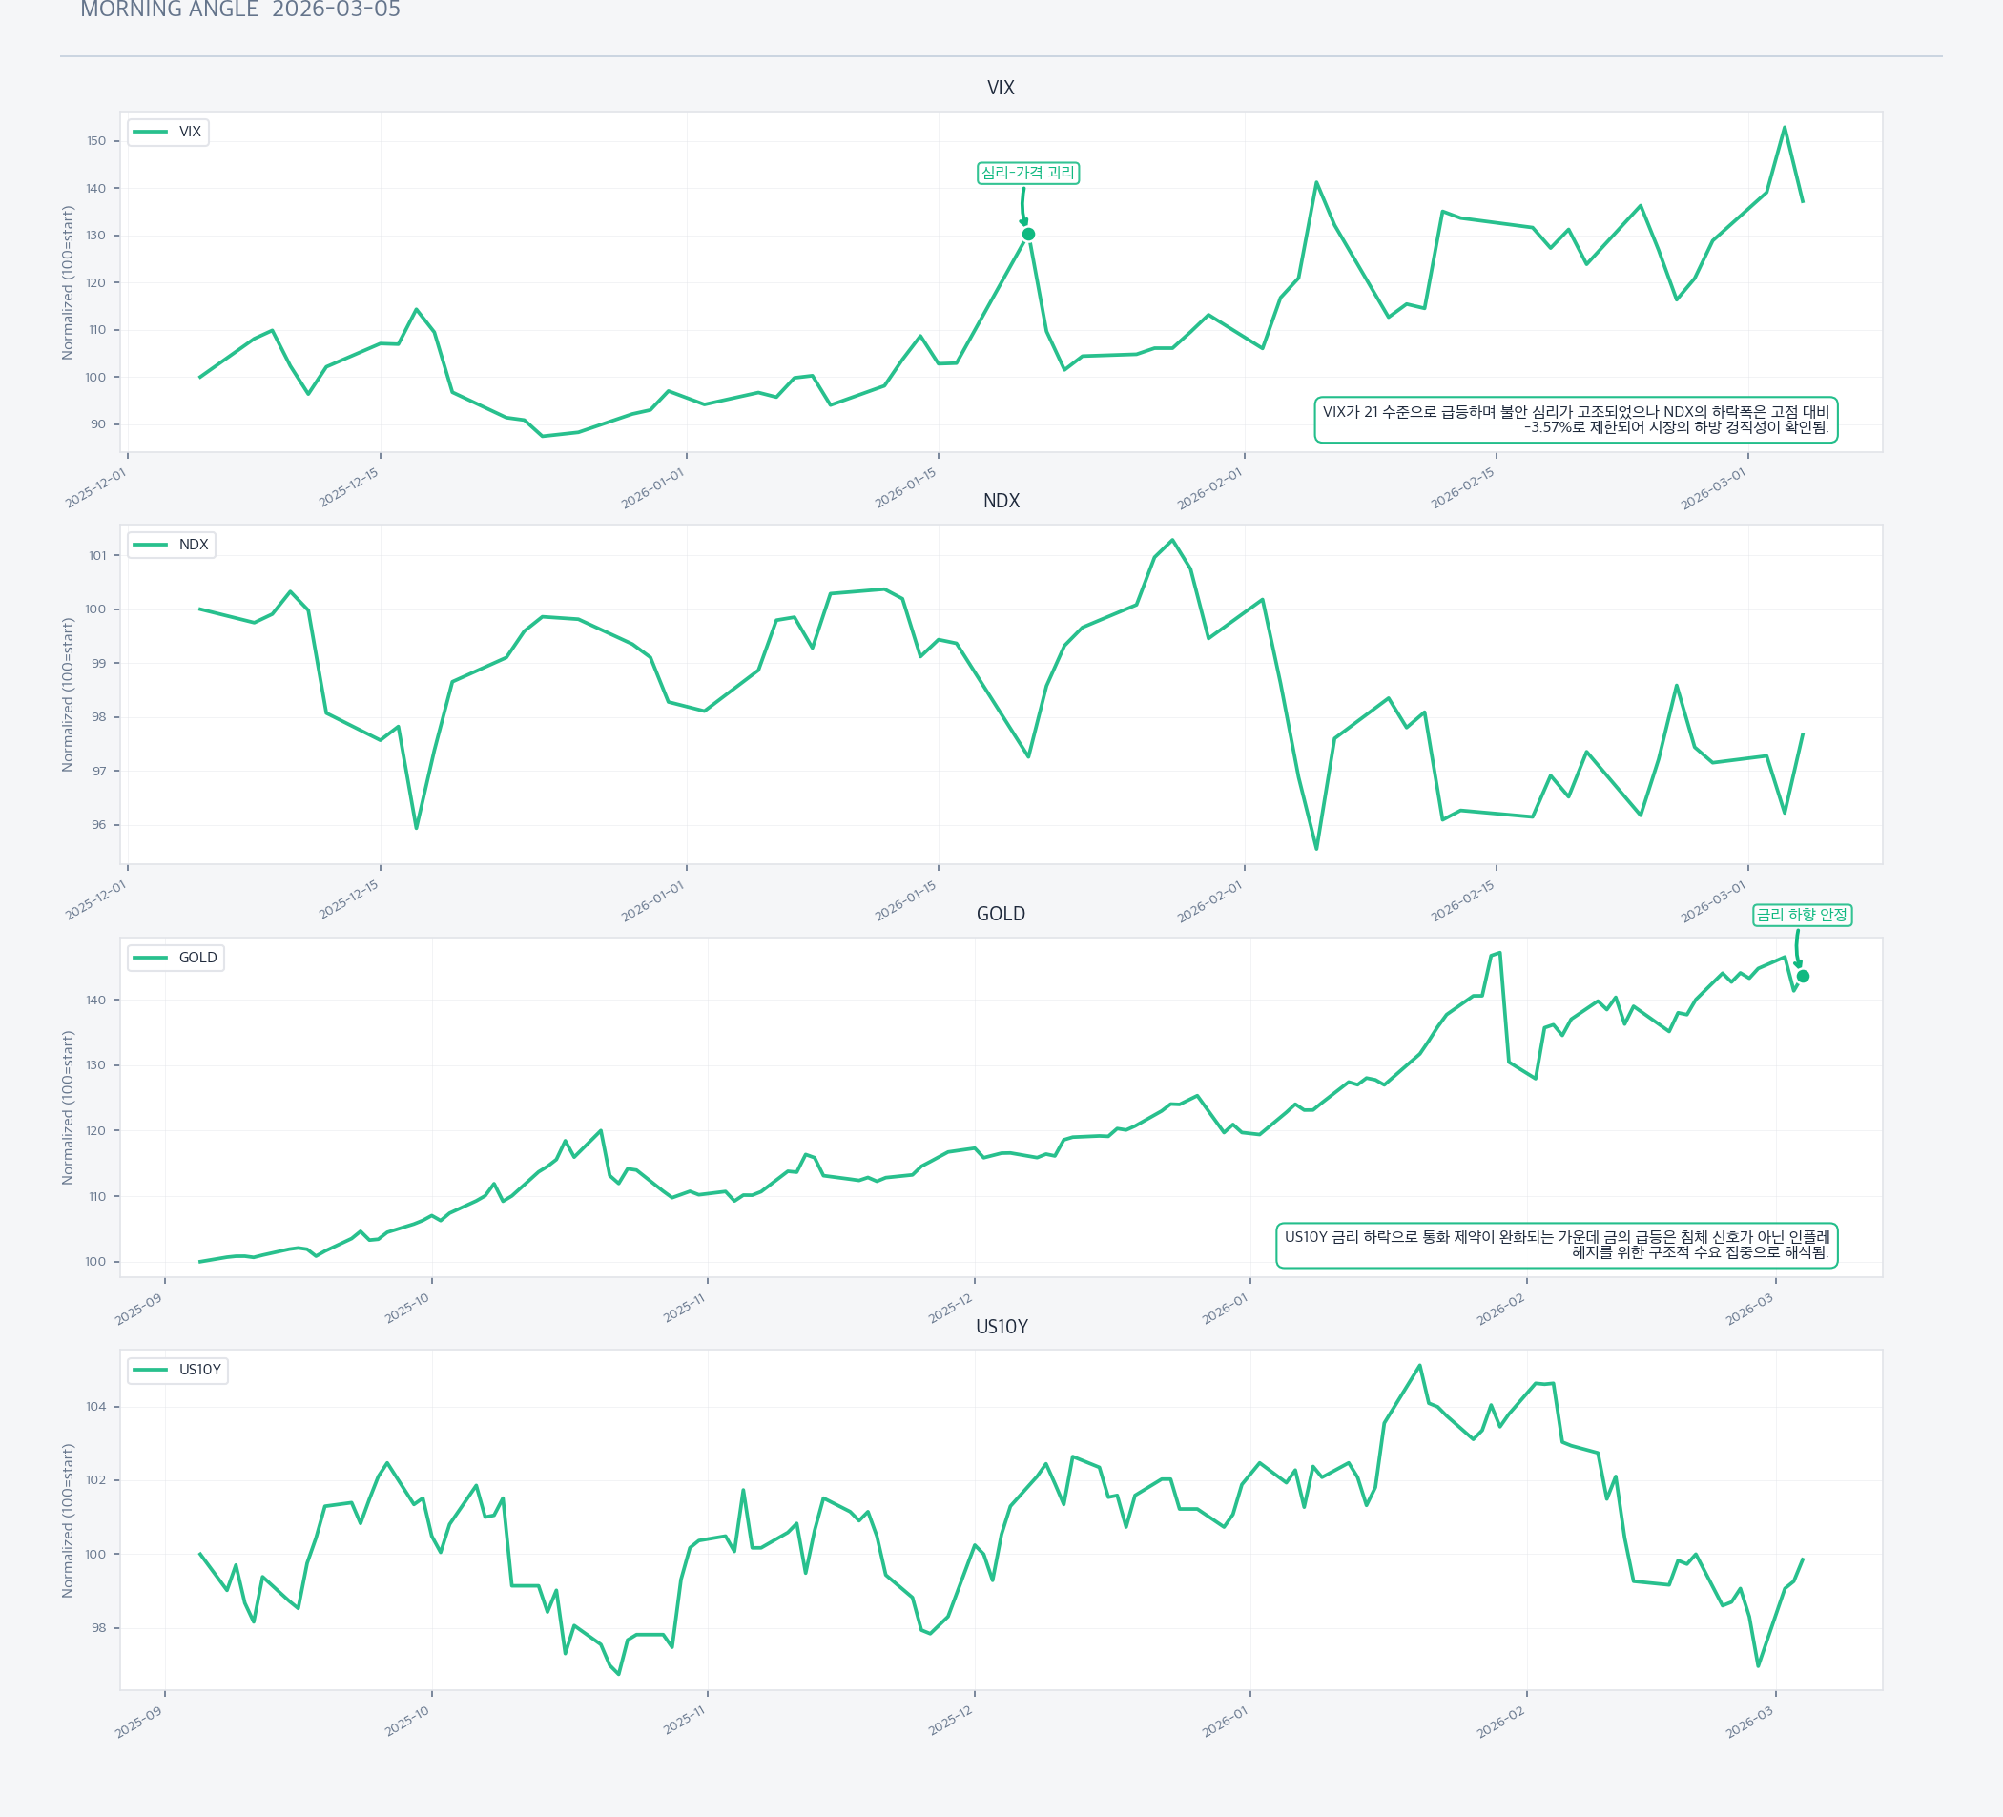Click the GOLD commentary text box about US10Y
This screenshot has height=1817, width=2003.
click(1556, 1245)
